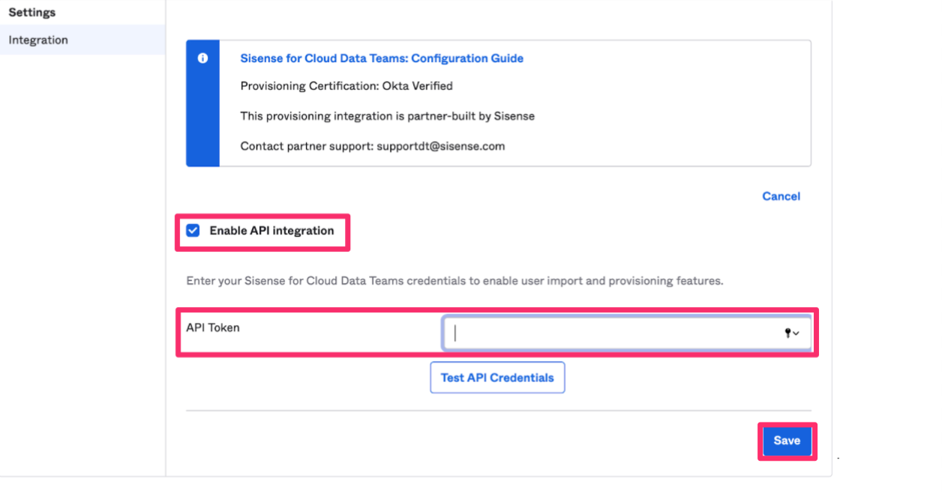Click the 'Settings' sidebar heading

pos(32,13)
